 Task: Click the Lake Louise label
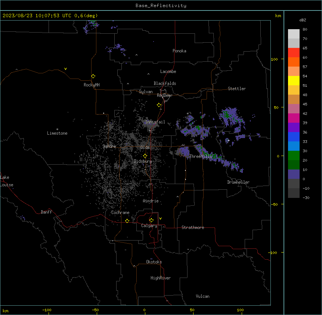point(7,181)
